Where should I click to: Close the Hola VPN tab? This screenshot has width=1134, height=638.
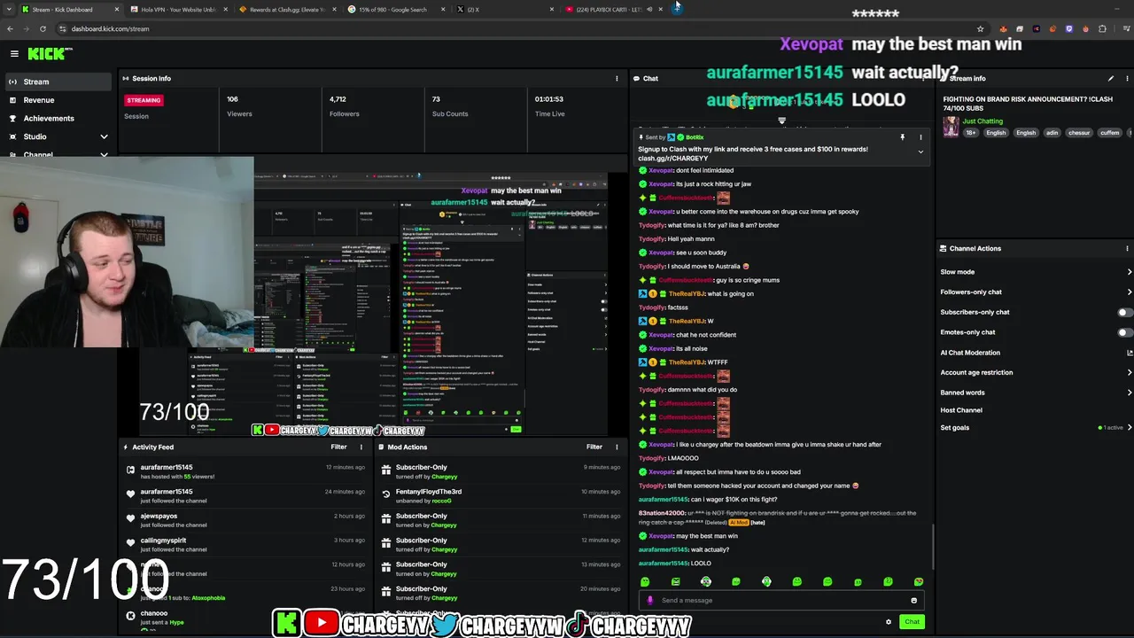[226, 10]
